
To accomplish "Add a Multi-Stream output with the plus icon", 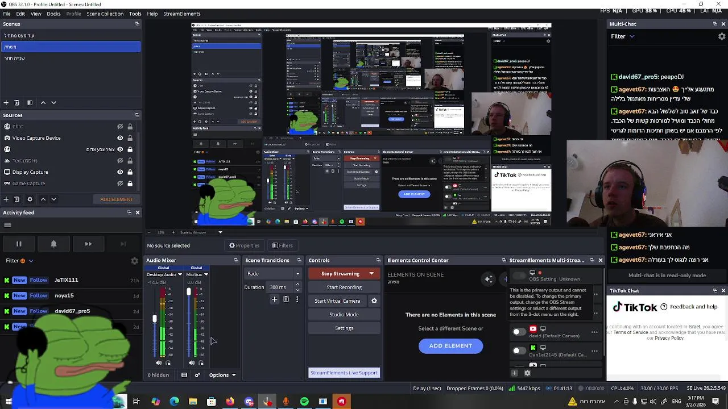I will tap(515, 373).
